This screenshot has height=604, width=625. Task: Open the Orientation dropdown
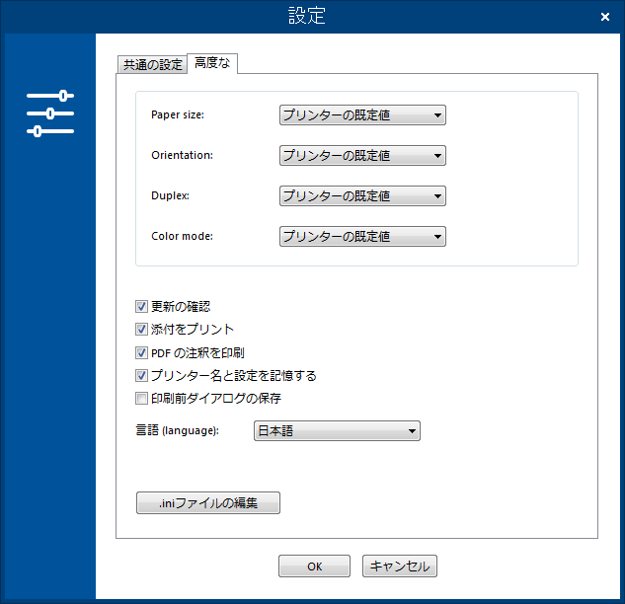[x=362, y=155]
